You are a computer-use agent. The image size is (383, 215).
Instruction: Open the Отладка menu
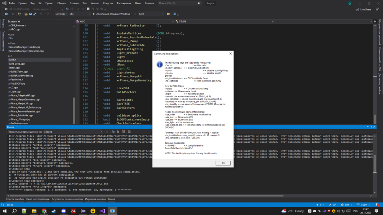point(74,3)
